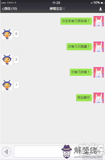Tap rabbit avatar next to 你左手有几根手指 message
The image size is (105, 160).
click(x=98, y=21)
